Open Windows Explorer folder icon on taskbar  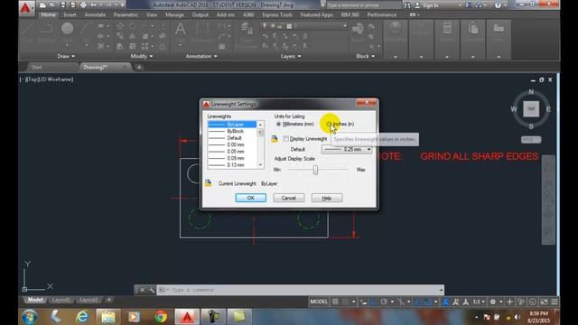pos(108,317)
